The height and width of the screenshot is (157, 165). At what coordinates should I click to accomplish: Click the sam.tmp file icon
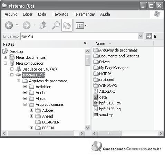(96, 115)
